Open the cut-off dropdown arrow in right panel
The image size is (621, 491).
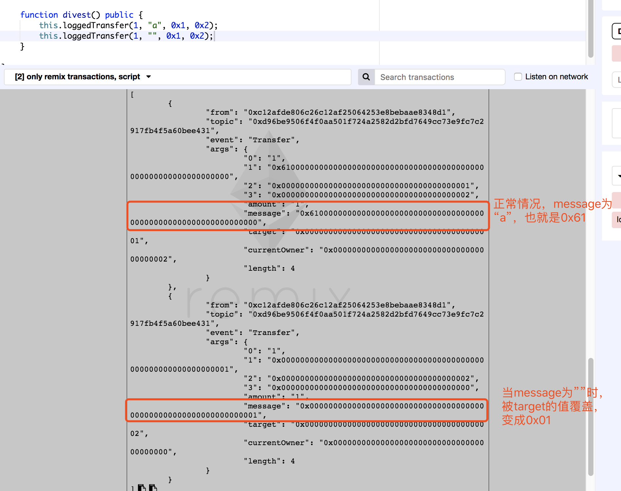point(617,176)
